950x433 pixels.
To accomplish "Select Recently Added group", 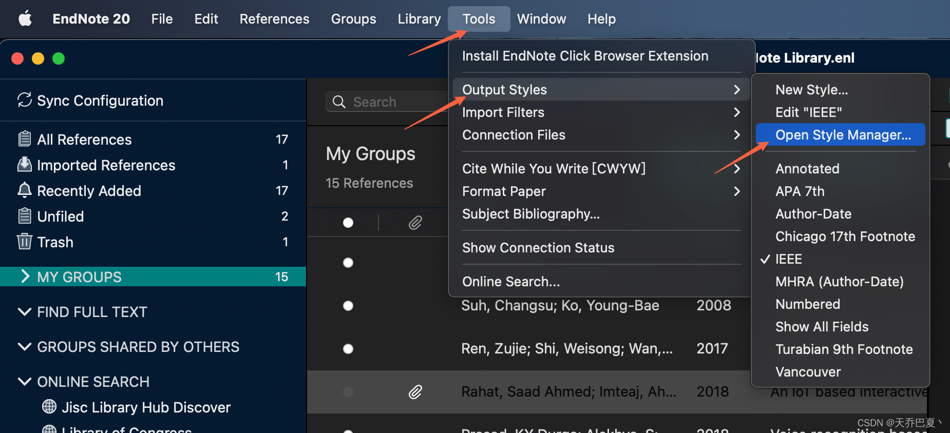I will pos(153,190).
